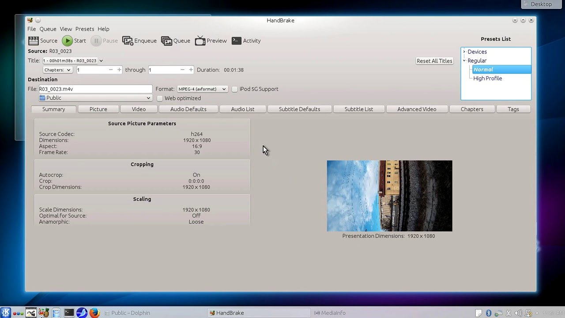The height and width of the screenshot is (318, 565).
Task: Switch to the Subtitle List tab
Action: (359, 109)
